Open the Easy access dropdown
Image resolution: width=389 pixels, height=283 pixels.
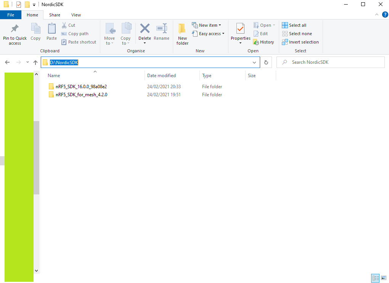click(208, 34)
